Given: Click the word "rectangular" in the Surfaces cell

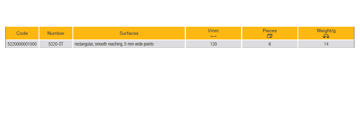Looking at the screenshot, I should tap(84, 44).
